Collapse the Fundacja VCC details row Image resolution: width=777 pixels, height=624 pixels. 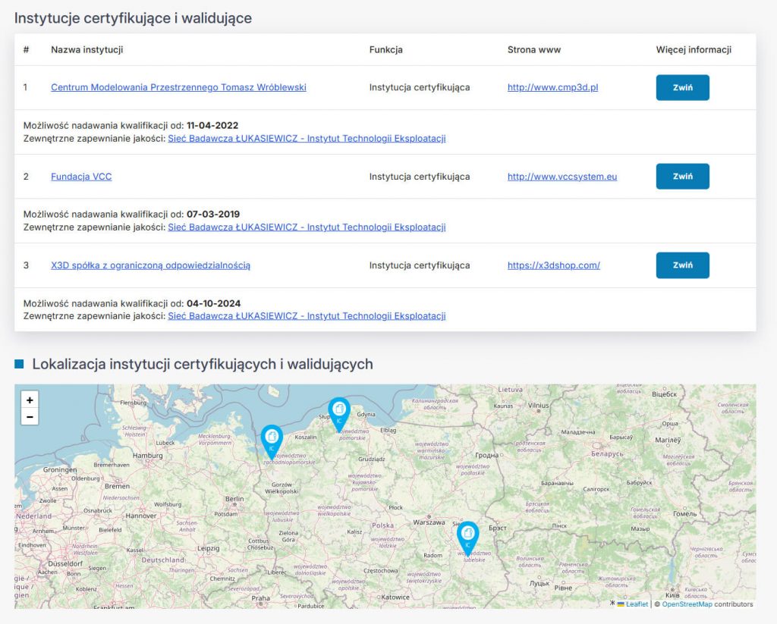pos(682,176)
